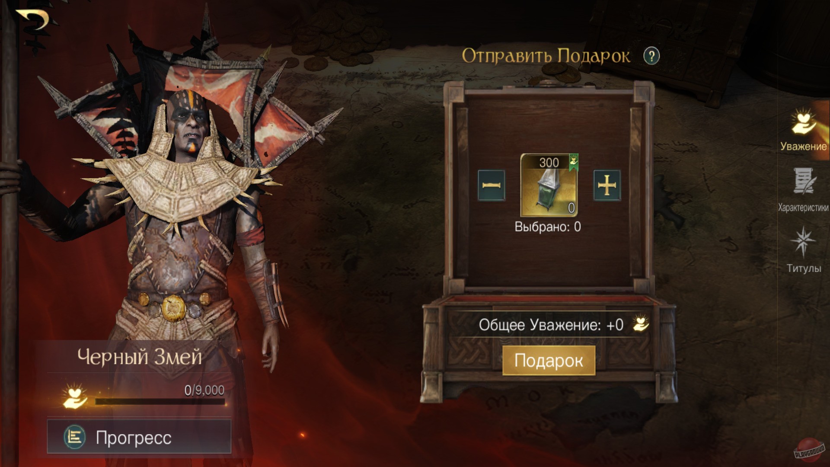Click the Черный Змей name label
This screenshot has width=830, height=467.
[140, 357]
